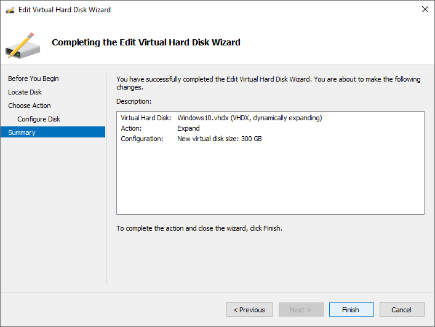Screen dimensions: 435x327
Task: Click the Description label above the summary box
Action: (134, 101)
